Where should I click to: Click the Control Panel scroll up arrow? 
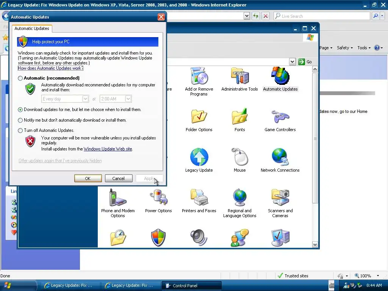(x=315, y=69)
